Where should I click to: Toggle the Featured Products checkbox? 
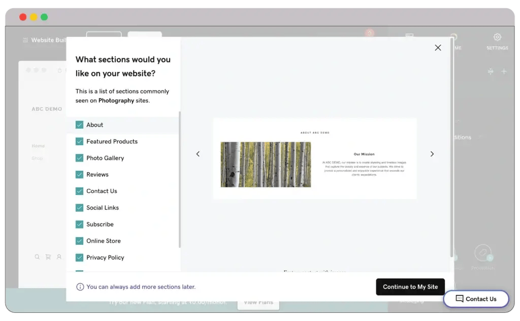(x=79, y=142)
